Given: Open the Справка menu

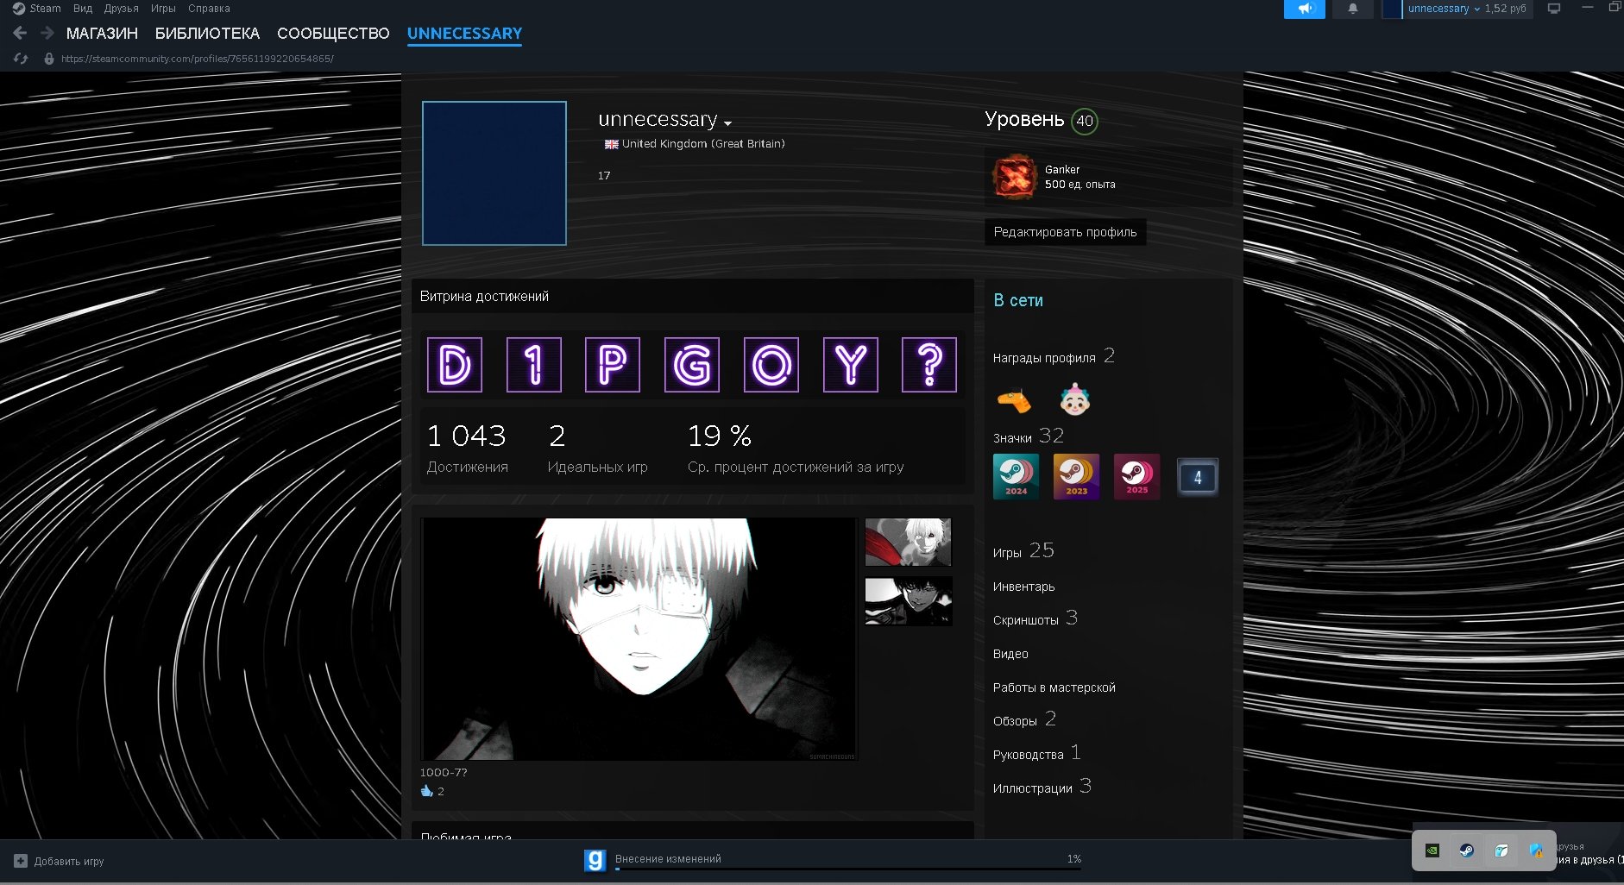Looking at the screenshot, I should click(x=209, y=9).
